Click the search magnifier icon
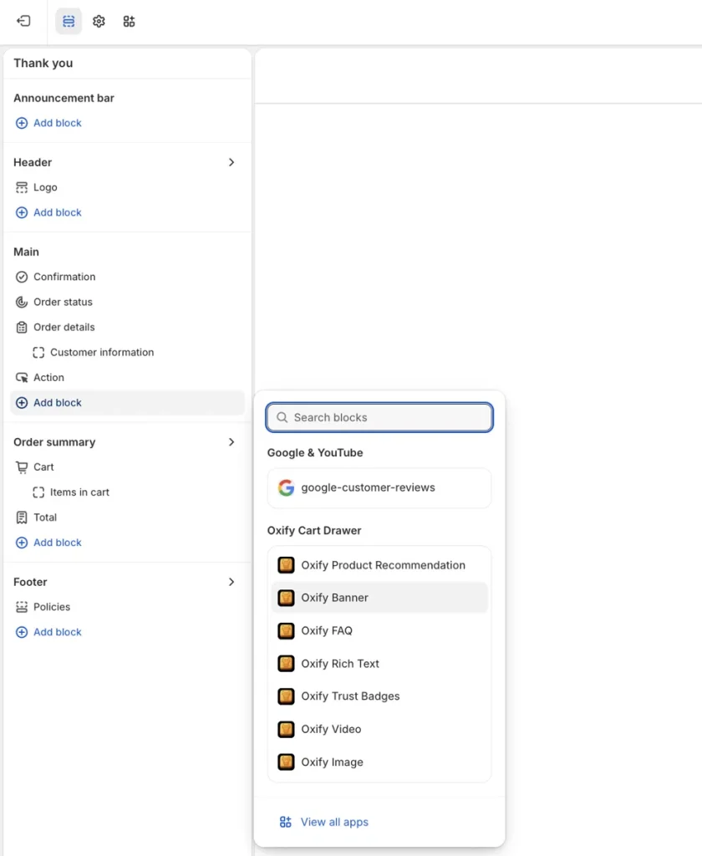This screenshot has height=856, width=702. click(282, 418)
